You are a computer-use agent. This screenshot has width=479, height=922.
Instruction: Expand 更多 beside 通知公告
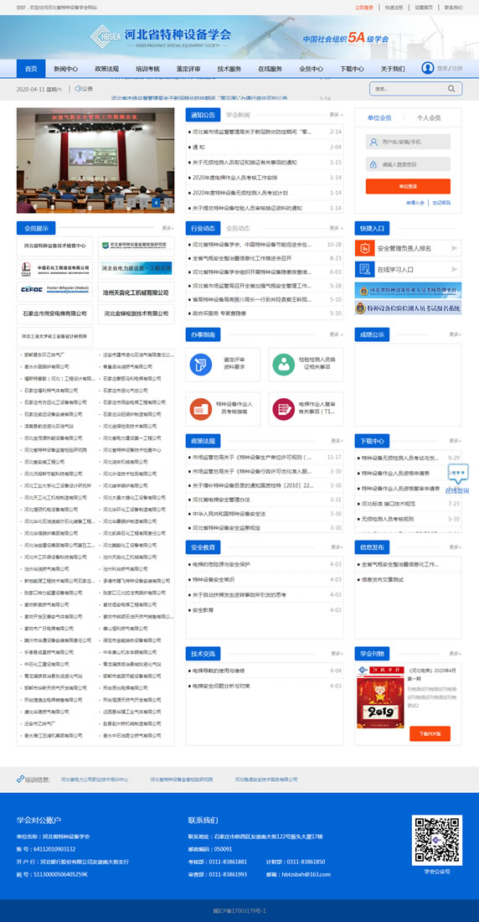[x=336, y=115]
